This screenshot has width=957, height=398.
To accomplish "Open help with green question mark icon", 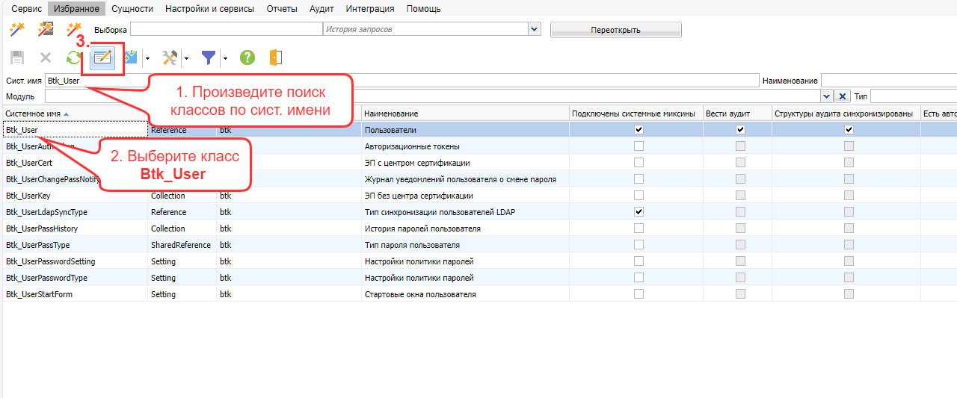I will 247,57.
